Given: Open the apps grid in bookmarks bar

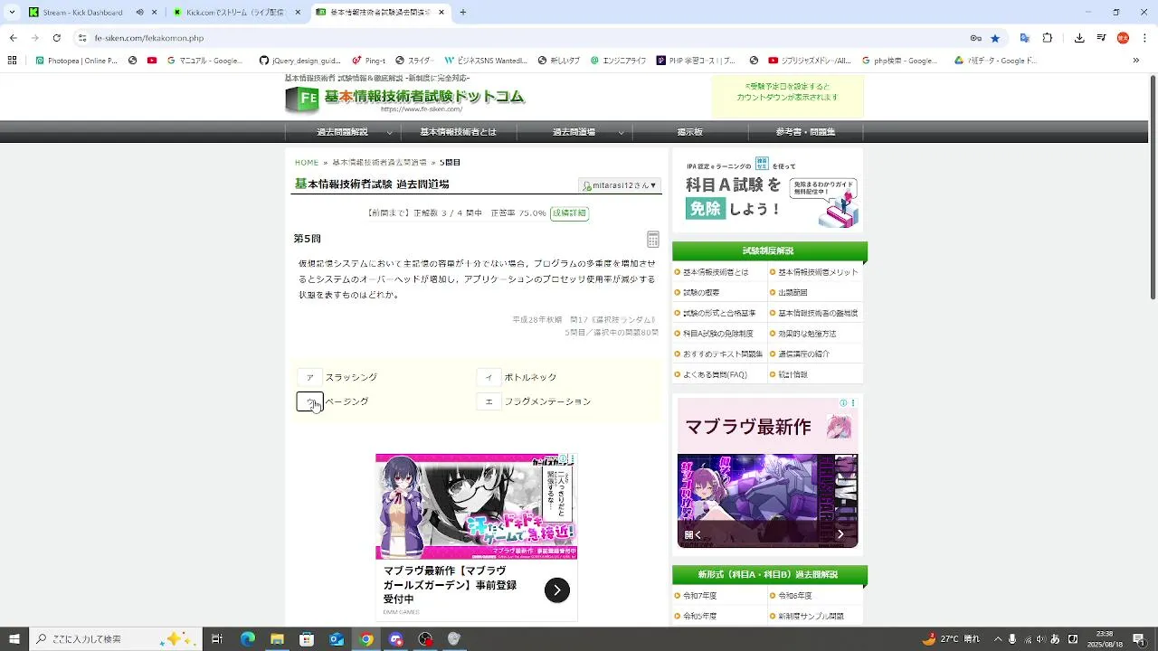Looking at the screenshot, I should pos(12,61).
